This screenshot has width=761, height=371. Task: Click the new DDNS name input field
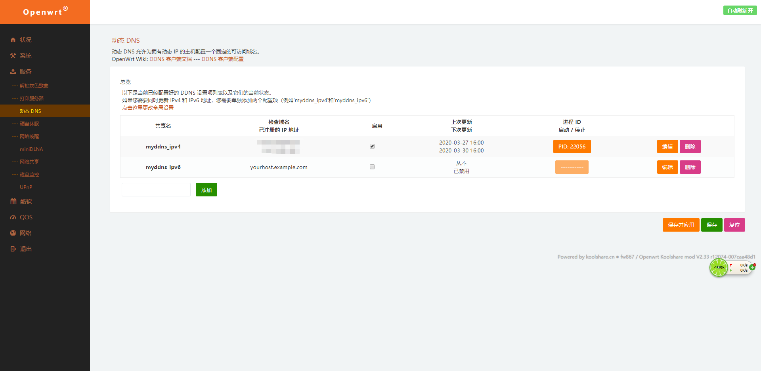156,190
